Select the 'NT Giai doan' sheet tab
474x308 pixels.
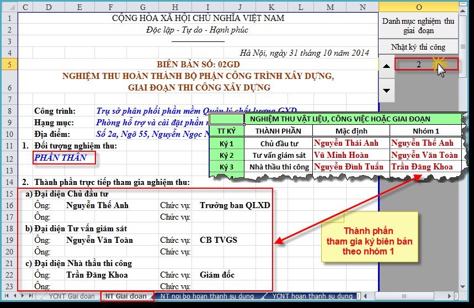126,296
